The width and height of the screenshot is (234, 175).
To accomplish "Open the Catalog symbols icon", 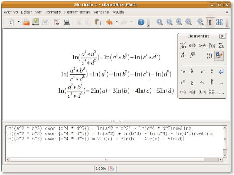I will pos(220,22).
